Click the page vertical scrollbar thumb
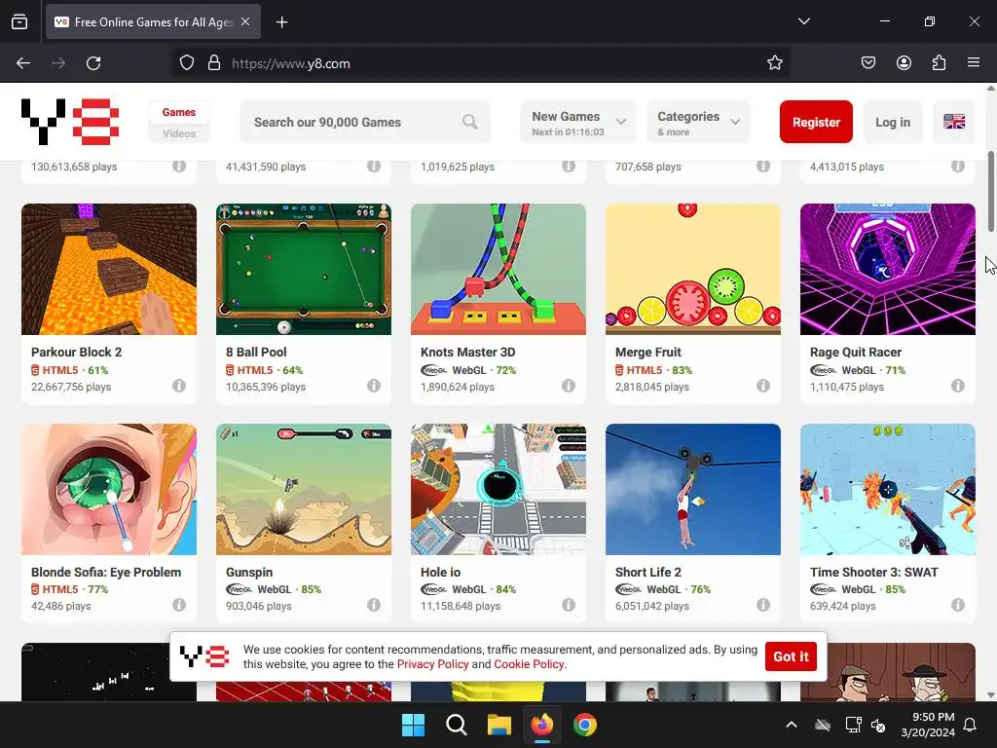Screen dimensions: 997x748 990,192
